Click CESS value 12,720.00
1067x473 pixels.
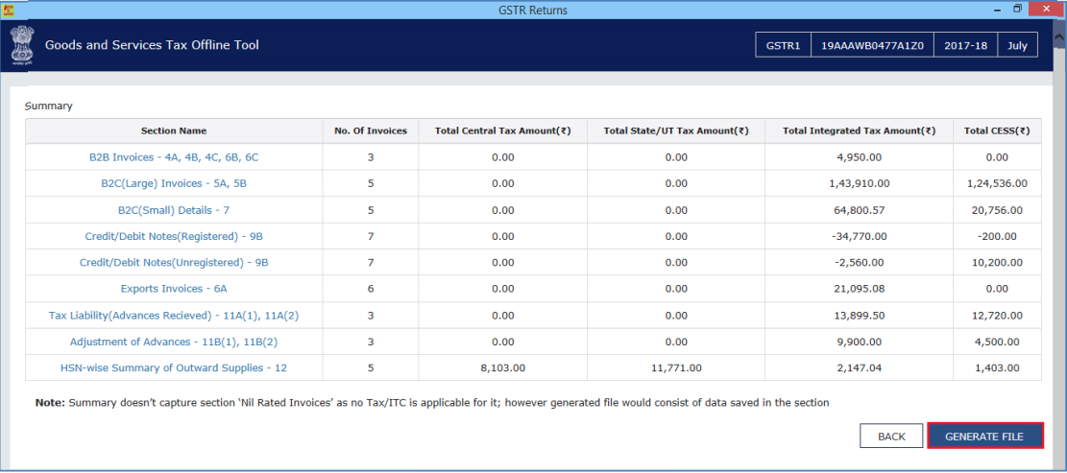point(997,315)
